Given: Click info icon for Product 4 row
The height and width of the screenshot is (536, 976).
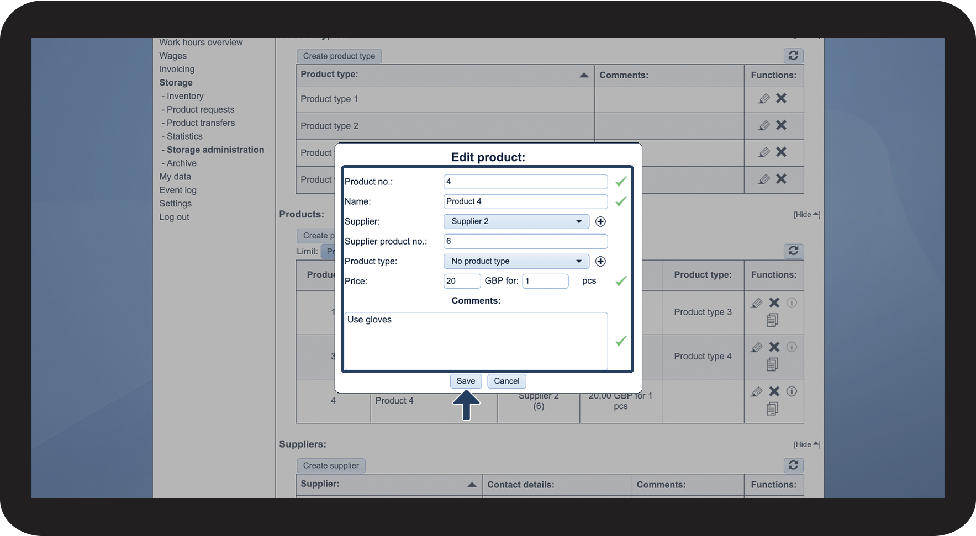Looking at the screenshot, I should coord(792,391).
